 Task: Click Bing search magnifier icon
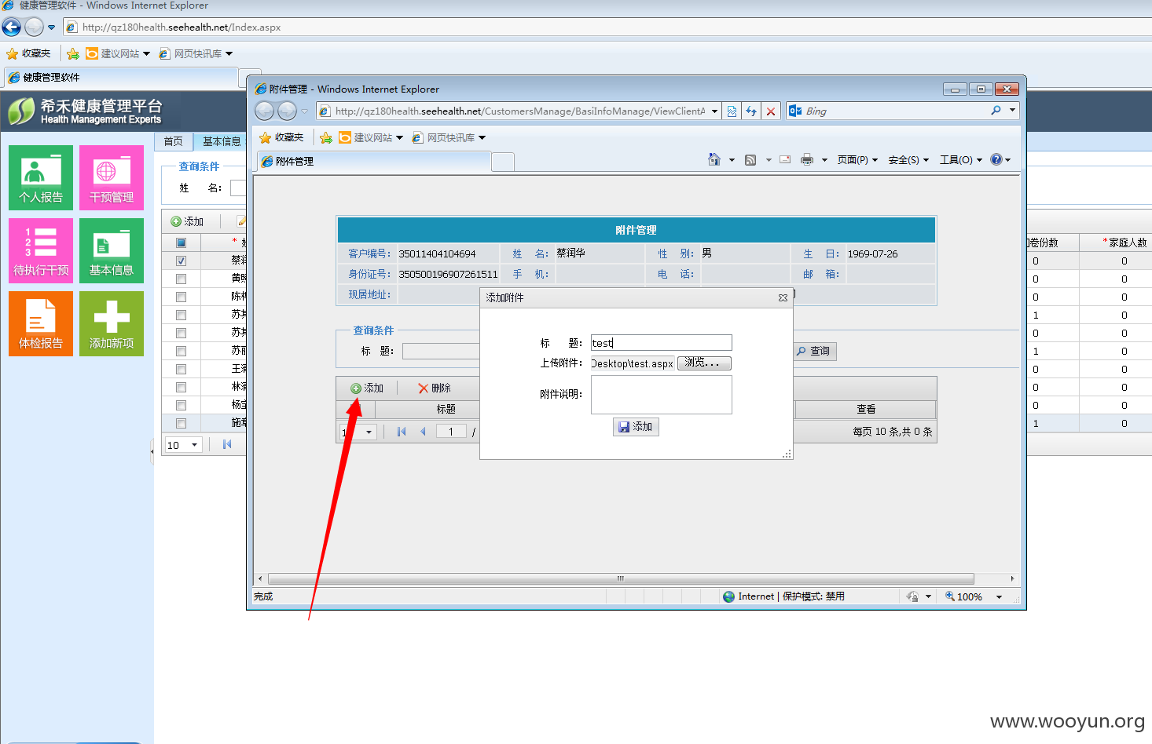[x=996, y=111]
